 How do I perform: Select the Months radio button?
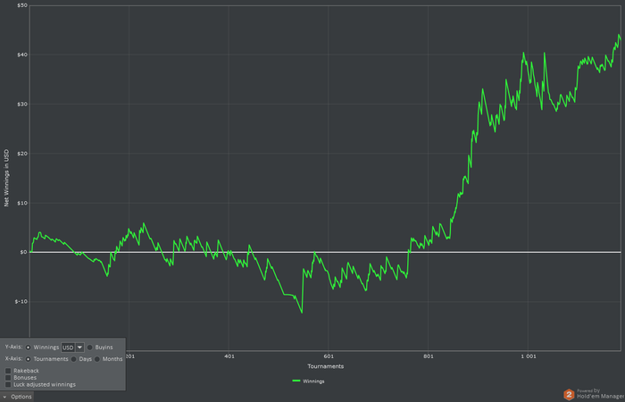pos(97,359)
